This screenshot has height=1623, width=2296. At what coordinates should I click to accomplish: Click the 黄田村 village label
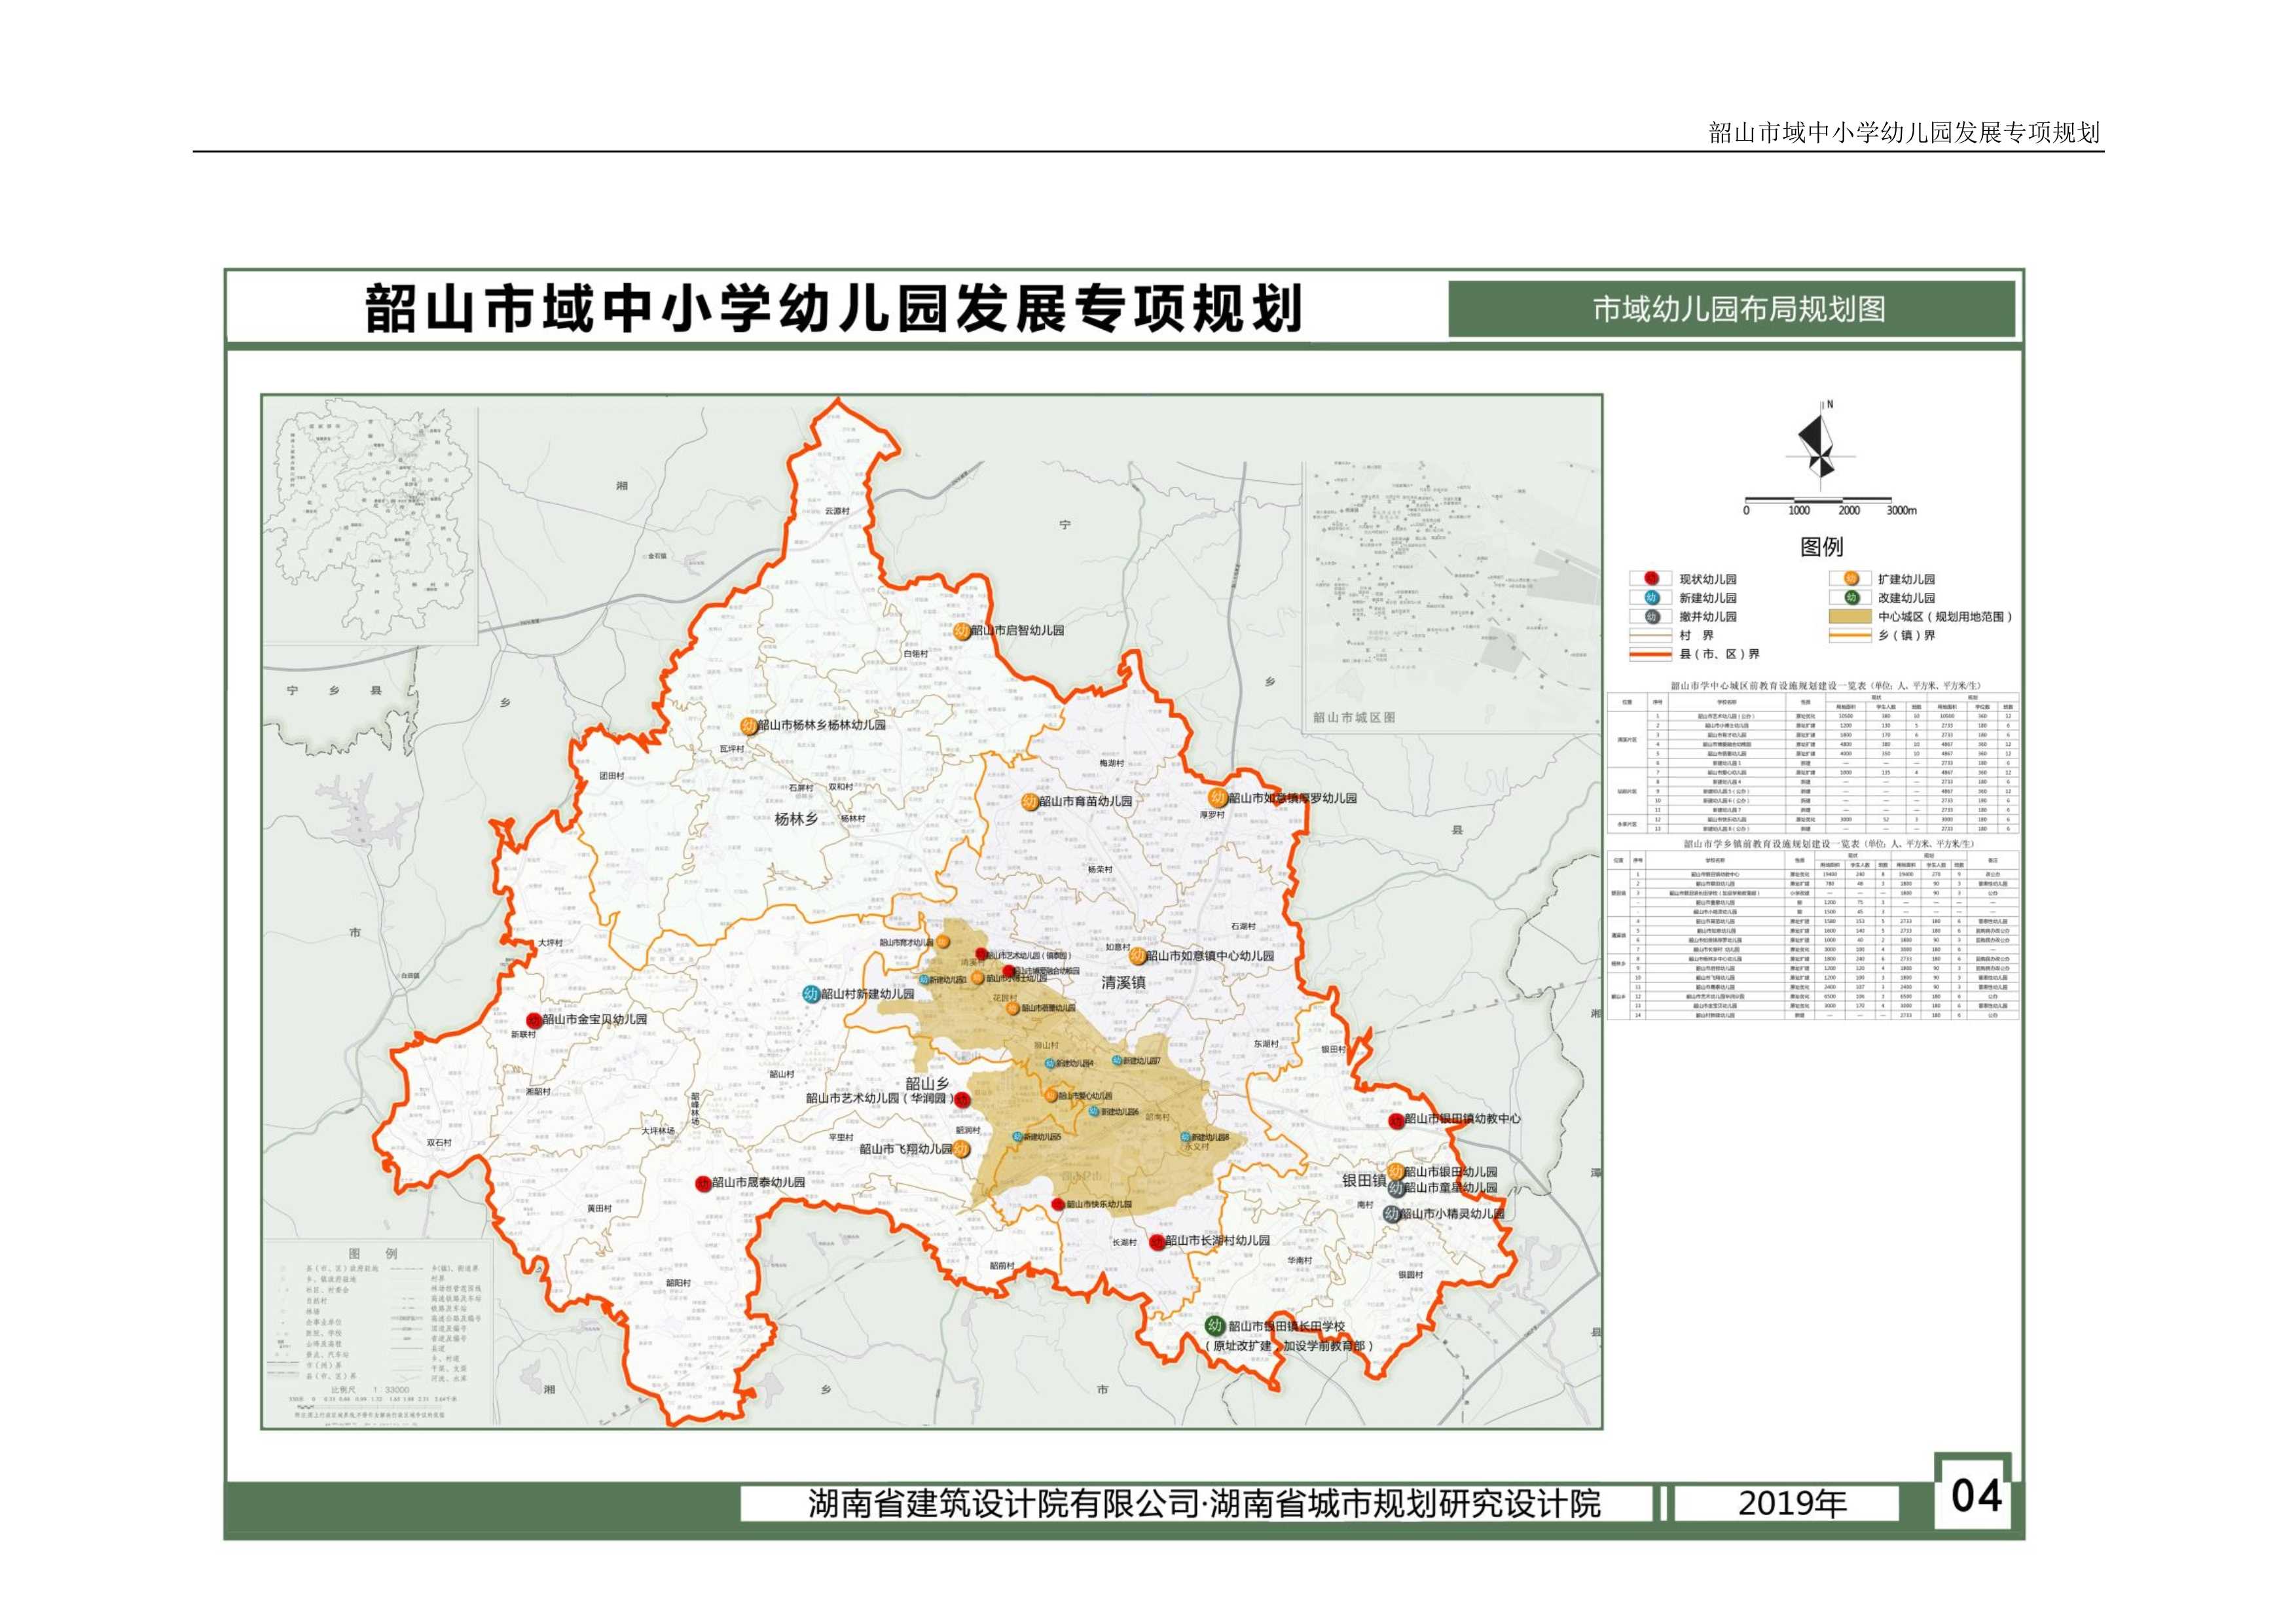coord(599,1208)
